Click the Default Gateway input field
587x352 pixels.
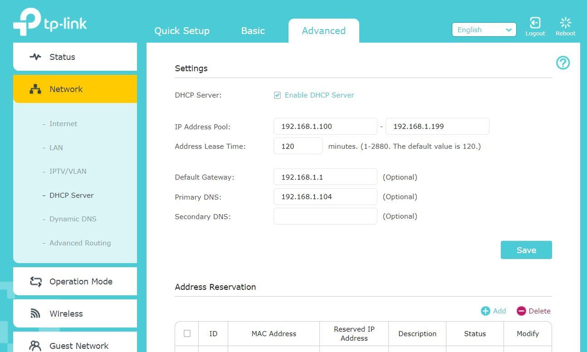(x=325, y=177)
